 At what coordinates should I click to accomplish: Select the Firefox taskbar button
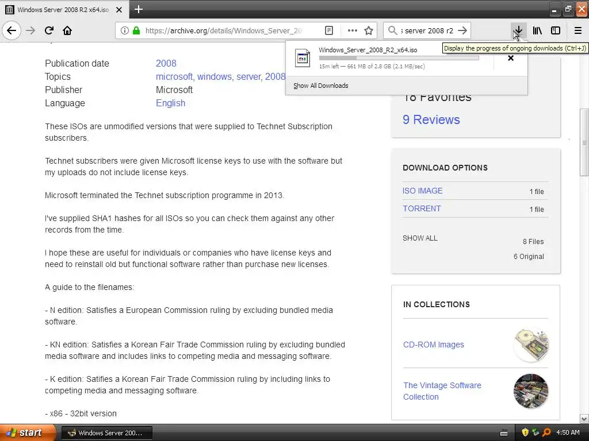point(106,433)
